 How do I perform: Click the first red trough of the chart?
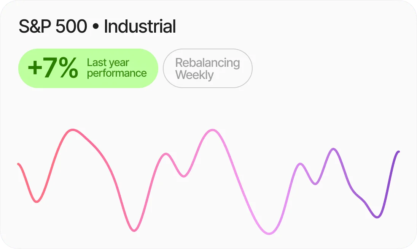tap(37, 202)
